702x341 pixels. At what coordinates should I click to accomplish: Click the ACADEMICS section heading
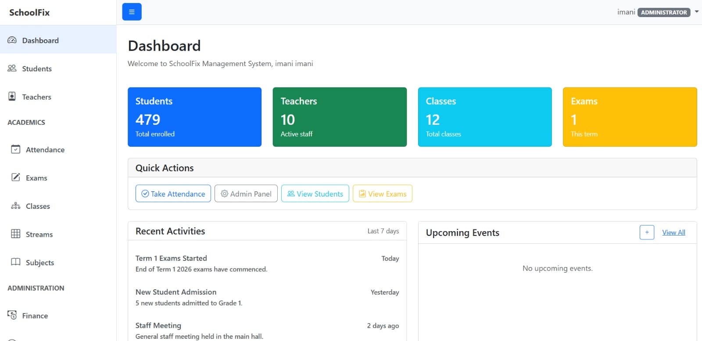pos(26,123)
